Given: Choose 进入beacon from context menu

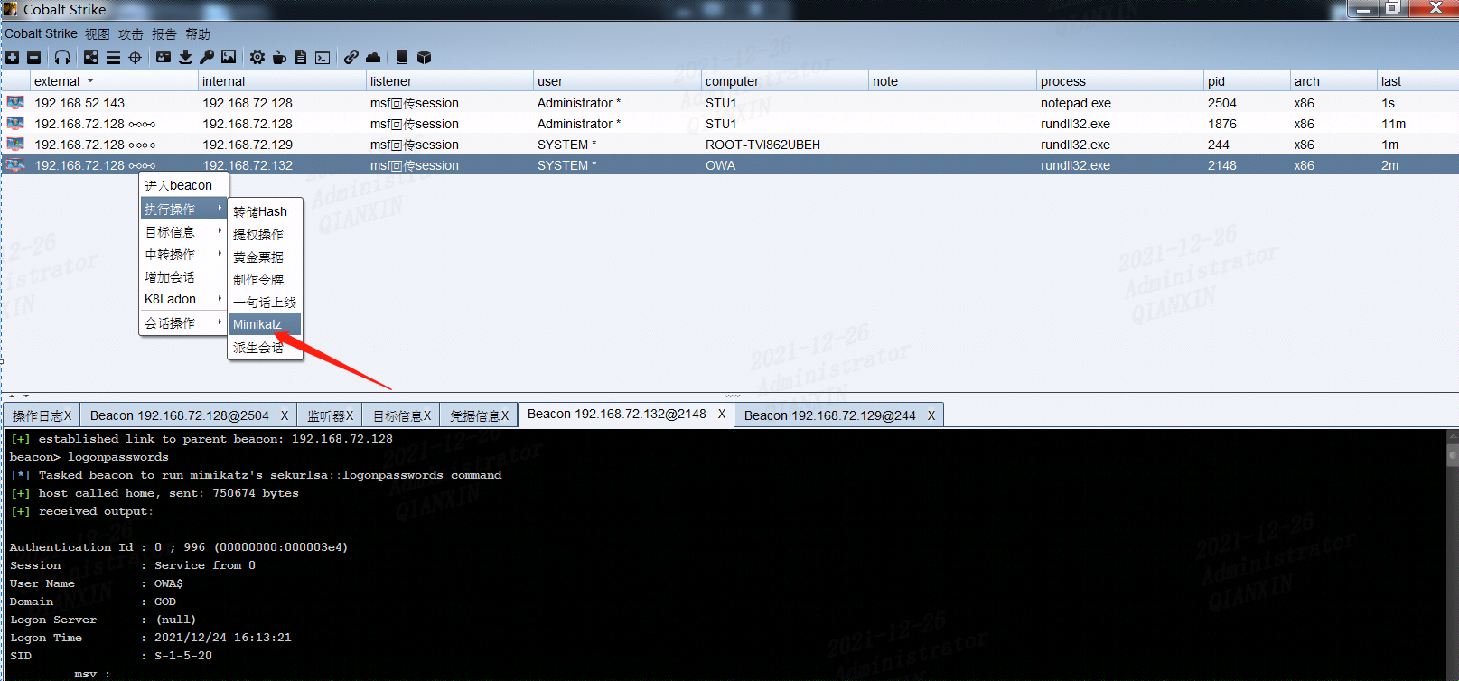Looking at the screenshot, I should click(x=183, y=185).
